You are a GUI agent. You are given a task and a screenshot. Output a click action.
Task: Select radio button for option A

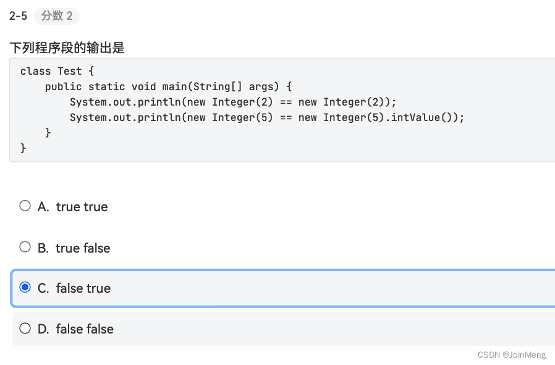click(25, 206)
